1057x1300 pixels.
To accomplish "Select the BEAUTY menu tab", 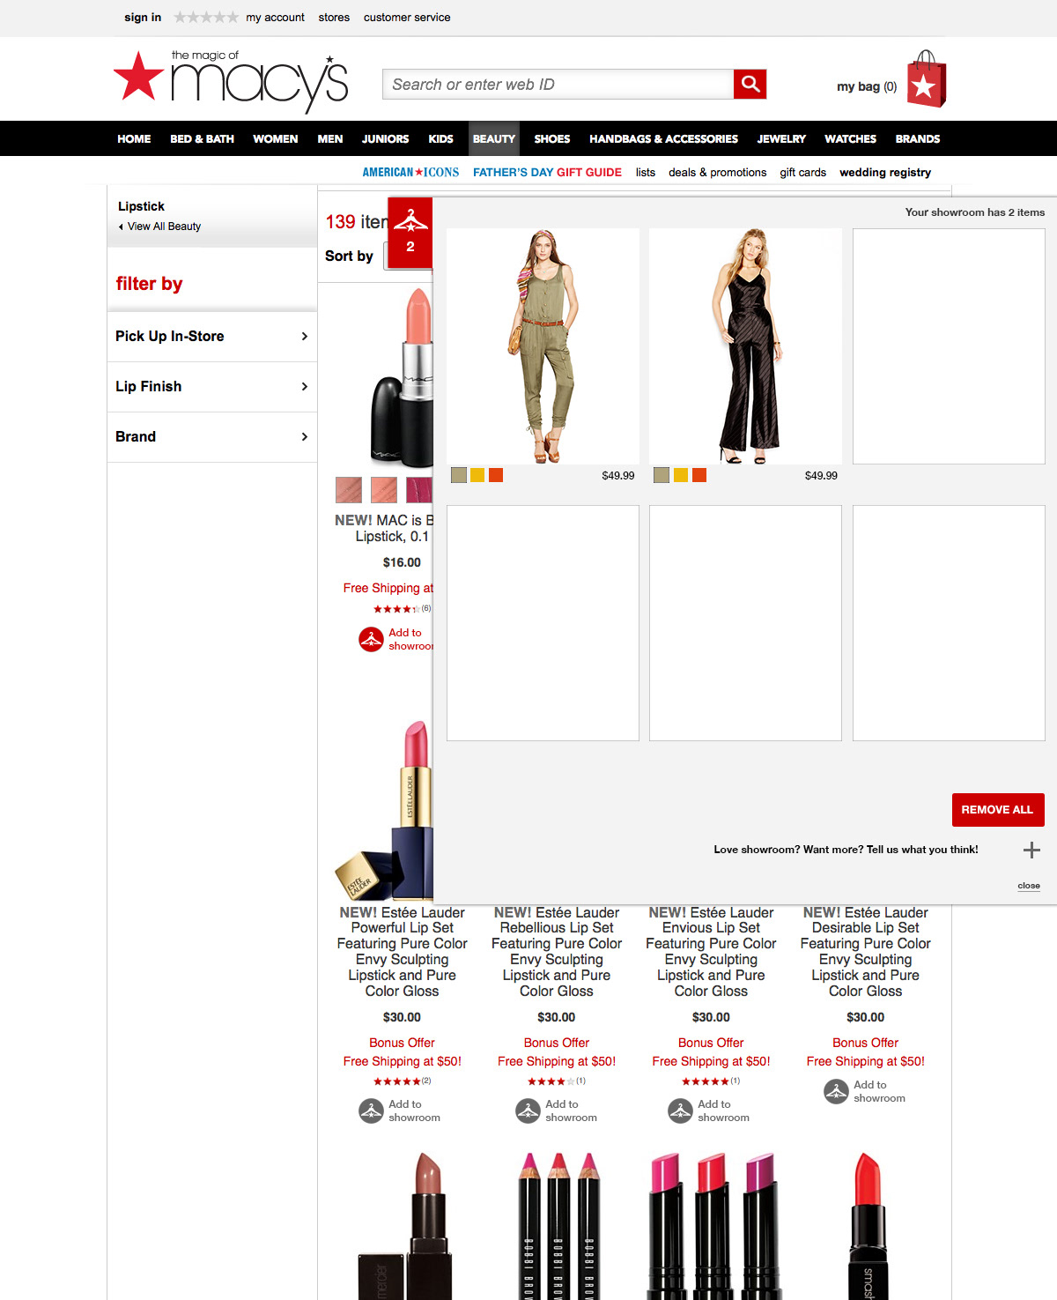I will [x=493, y=138].
